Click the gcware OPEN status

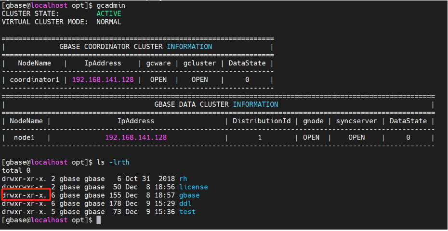pyautogui.click(x=158, y=79)
